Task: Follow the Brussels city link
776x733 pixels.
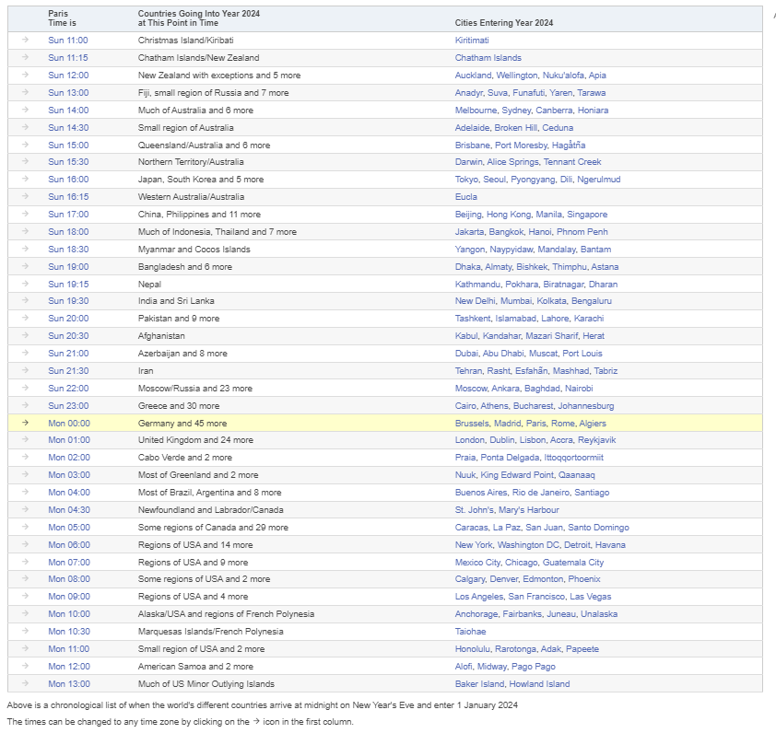Action: point(470,423)
